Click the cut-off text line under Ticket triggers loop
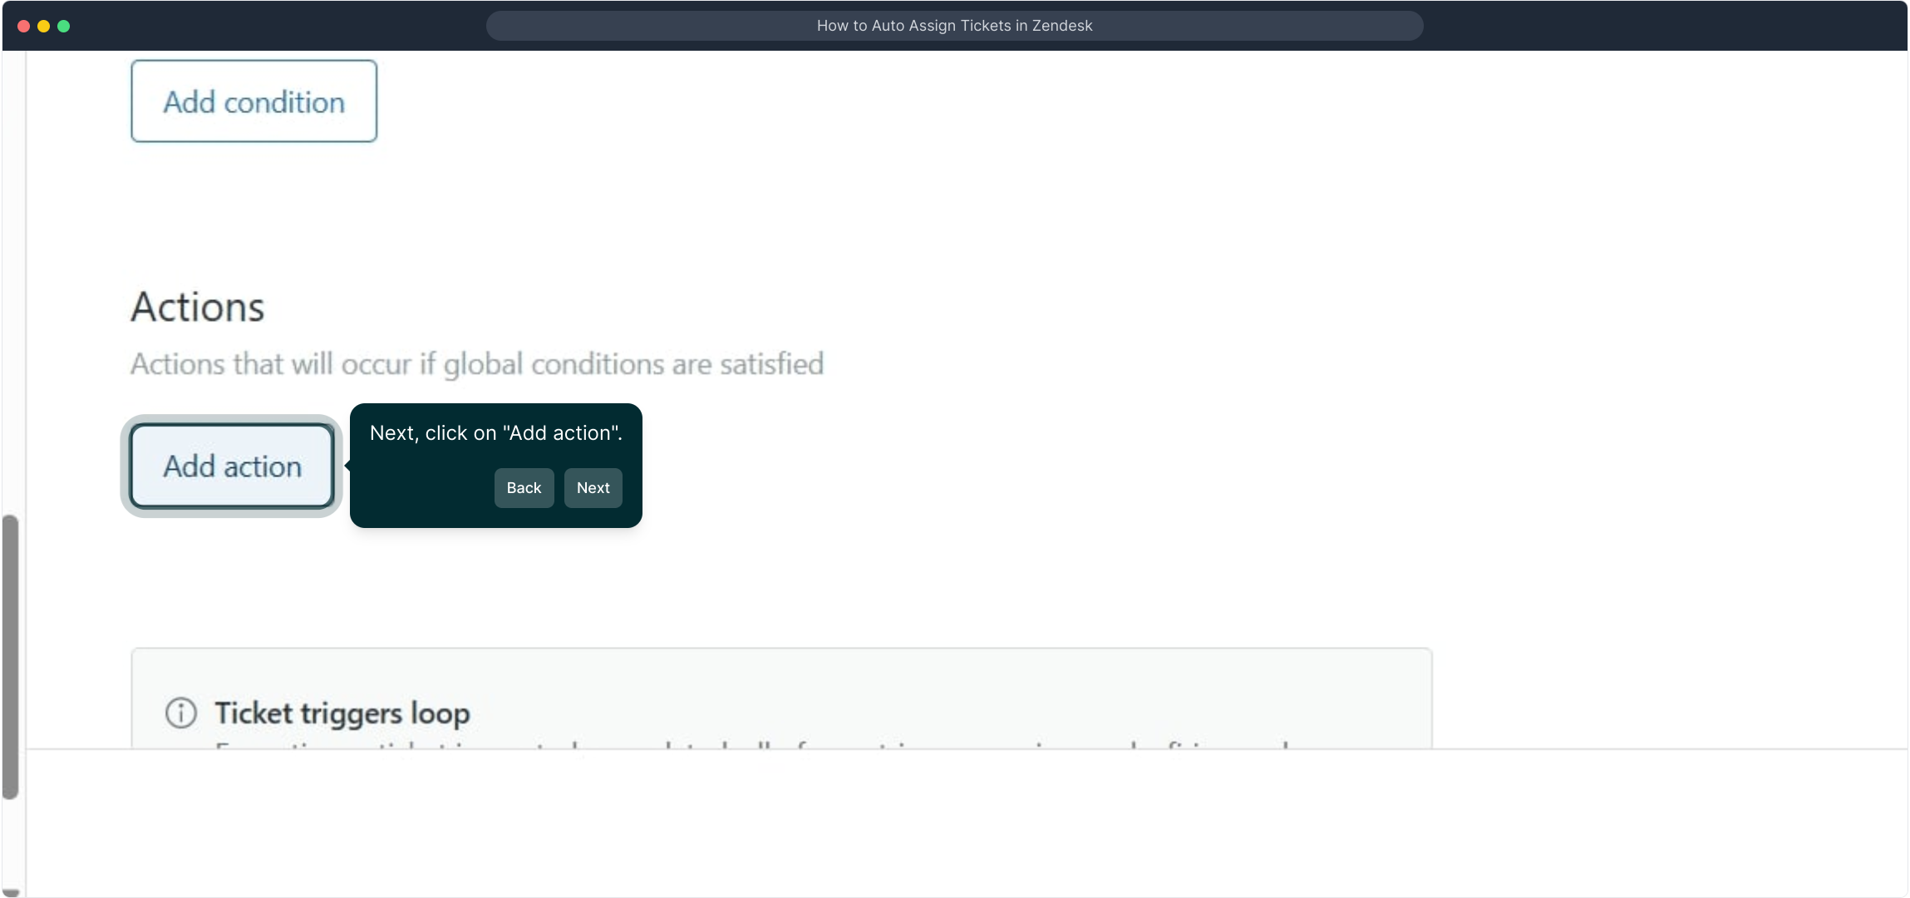 pos(748,744)
